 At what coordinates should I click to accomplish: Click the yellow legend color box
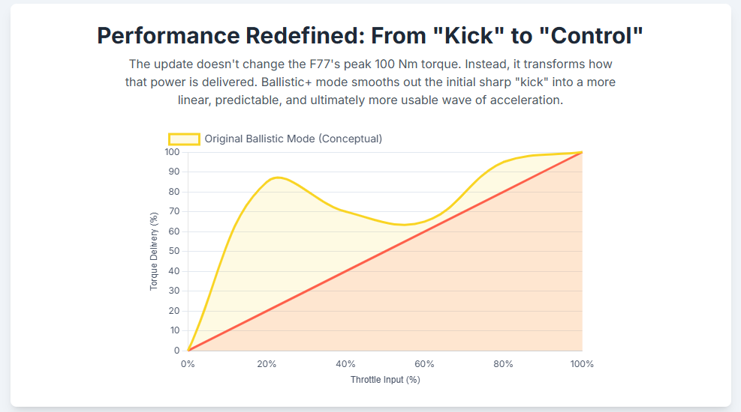(184, 139)
